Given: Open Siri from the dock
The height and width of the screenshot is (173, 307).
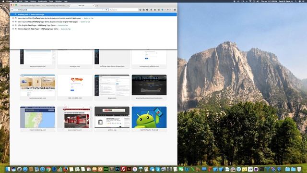Looking at the screenshot, I should click(x=13, y=169).
